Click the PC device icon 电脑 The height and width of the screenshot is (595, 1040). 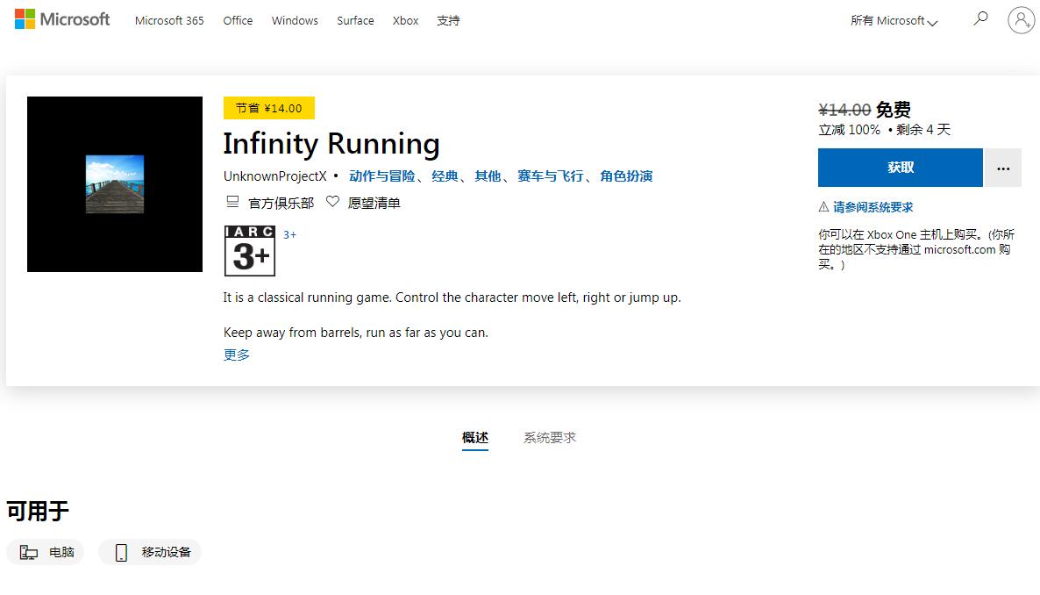point(29,553)
